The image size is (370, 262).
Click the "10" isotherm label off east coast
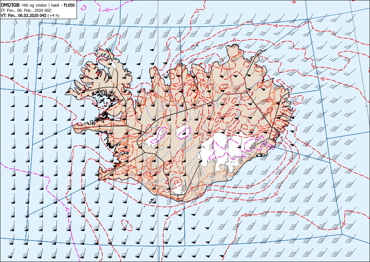(x=296, y=103)
